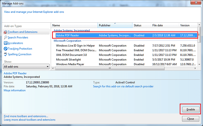Click the Search Providers magnifier icon
This screenshot has width=203, height=126.
pos(6,38)
